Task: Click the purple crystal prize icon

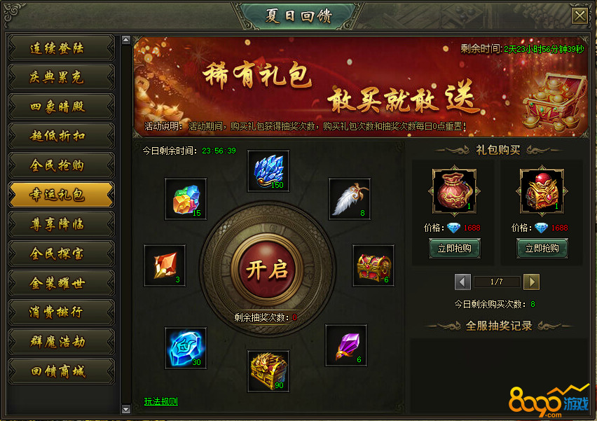Action: 346,345
